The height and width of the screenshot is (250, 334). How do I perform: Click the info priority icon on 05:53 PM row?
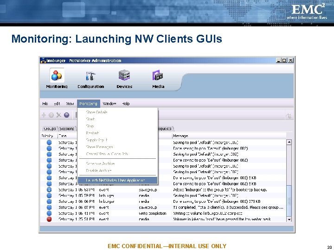[x=49, y=190]
